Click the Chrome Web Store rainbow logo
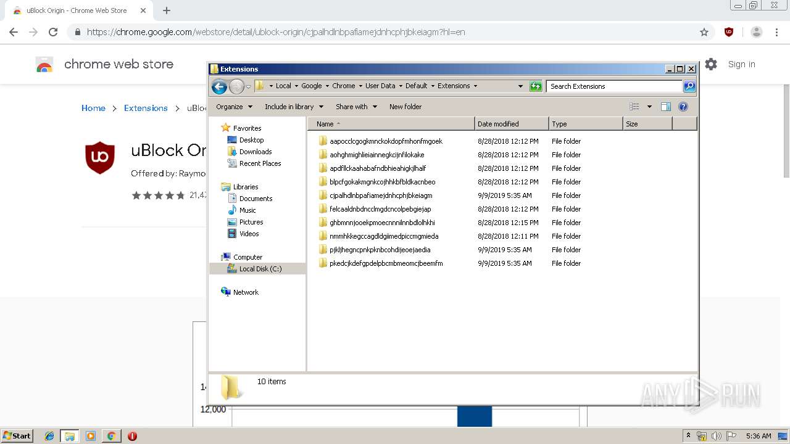The image size is (790, 444). pos(44,64)
